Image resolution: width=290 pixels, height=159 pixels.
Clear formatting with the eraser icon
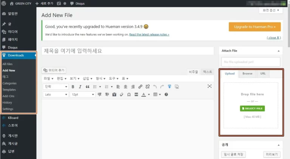122,94
